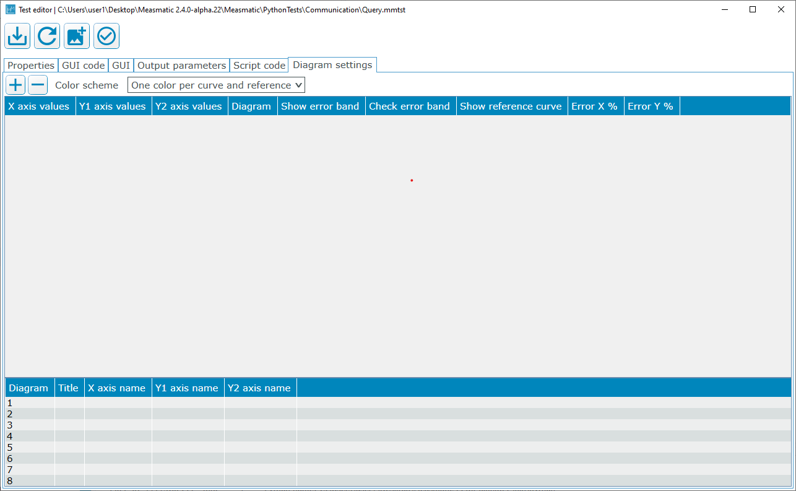
Task: Click the Y1 axis values column header
Action: (114, 106)
